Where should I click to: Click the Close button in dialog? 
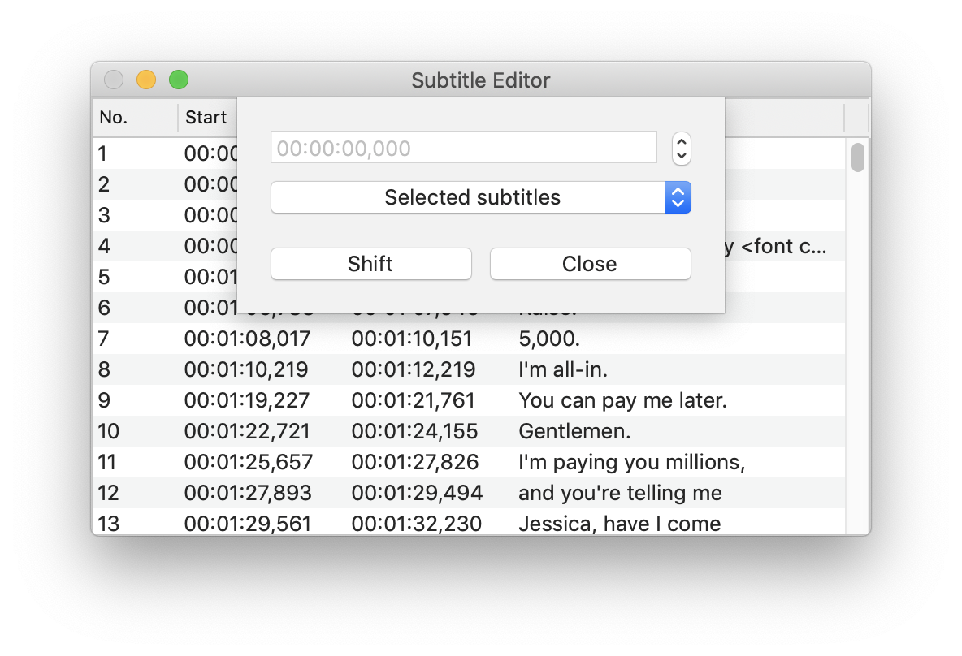[x=590, y=264]
